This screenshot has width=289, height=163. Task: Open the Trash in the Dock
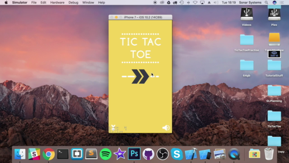269,154
